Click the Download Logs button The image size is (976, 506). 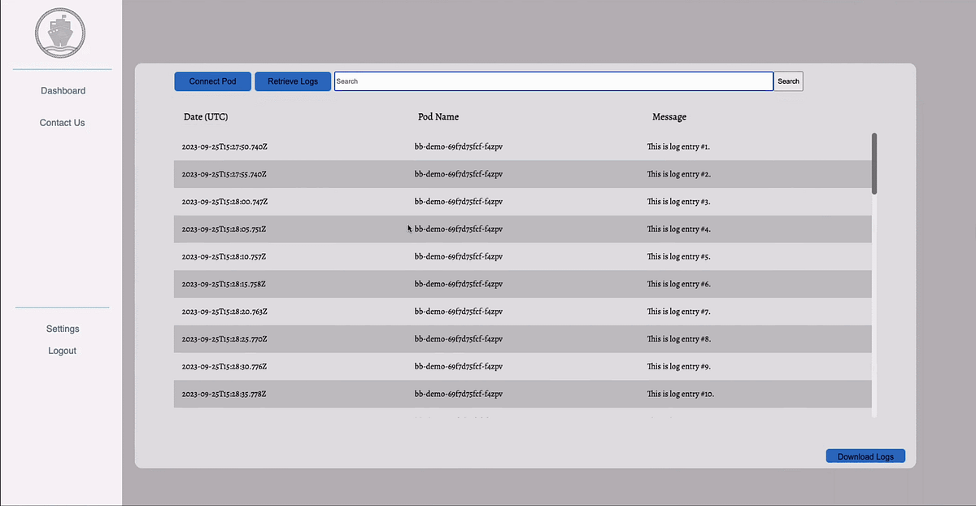click(x=865, y=456)
